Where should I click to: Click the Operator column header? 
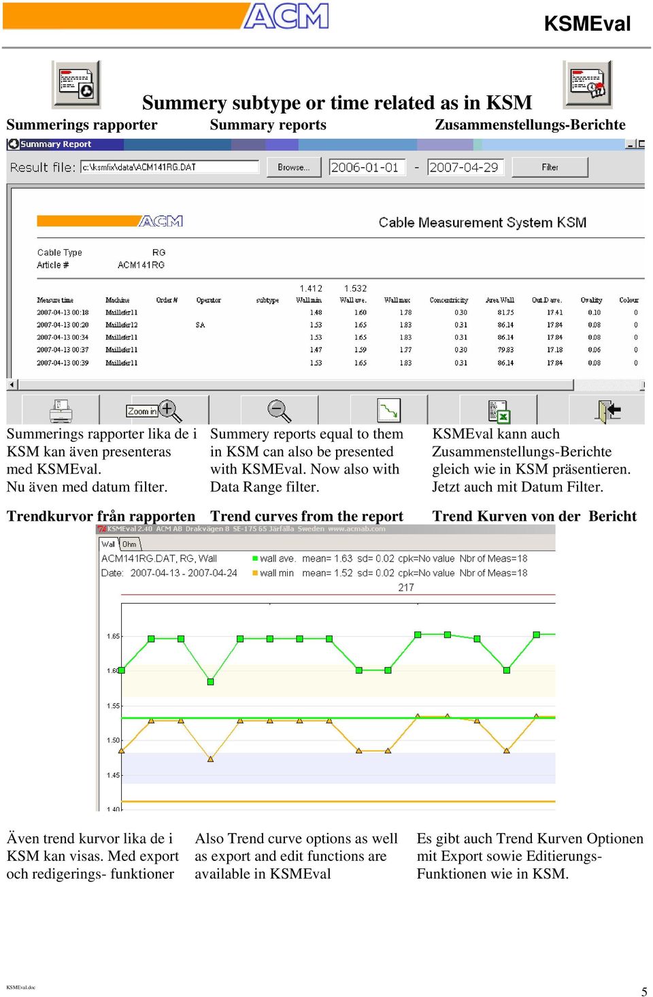pyautogui.click(x=208, y=300)
